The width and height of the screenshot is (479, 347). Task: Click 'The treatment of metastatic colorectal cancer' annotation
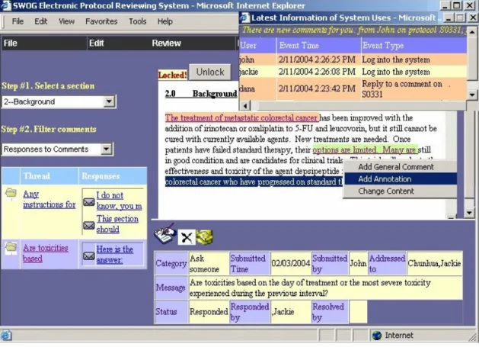pos(241,117)
